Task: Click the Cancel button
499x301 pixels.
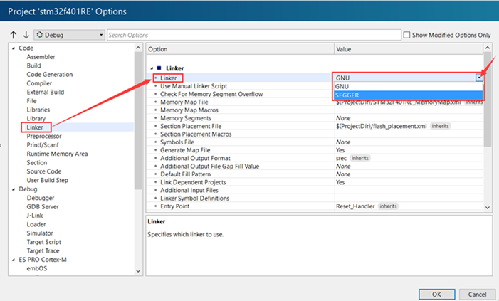Action: (477, 295)
